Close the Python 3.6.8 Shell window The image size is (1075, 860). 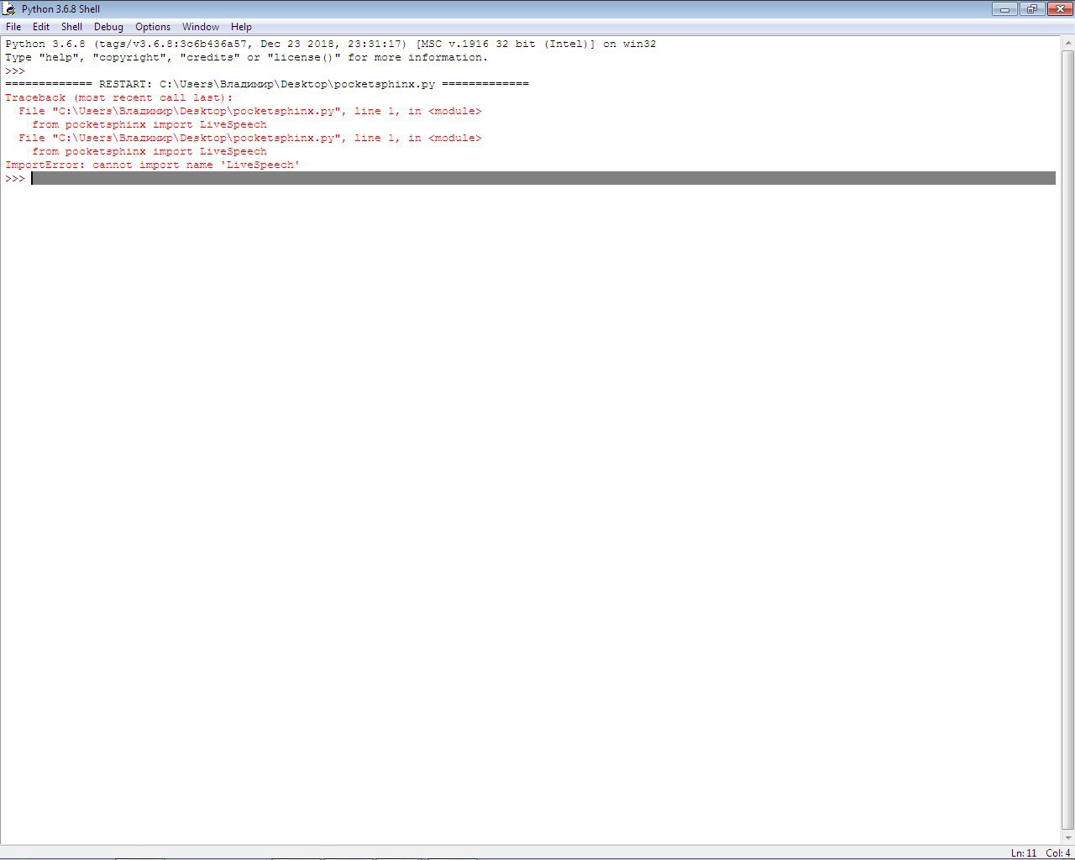1058,9
